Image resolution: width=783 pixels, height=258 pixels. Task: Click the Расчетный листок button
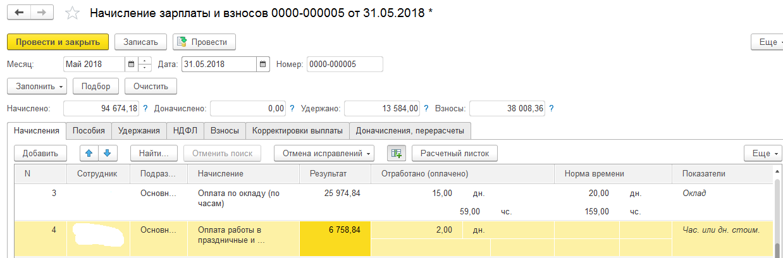click(454, 153)
